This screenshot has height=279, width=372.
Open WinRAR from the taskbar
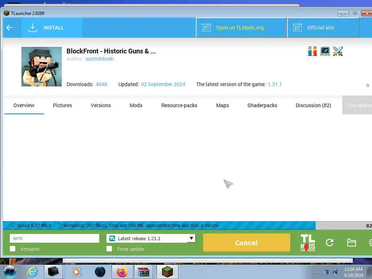[x=143, y=272]
